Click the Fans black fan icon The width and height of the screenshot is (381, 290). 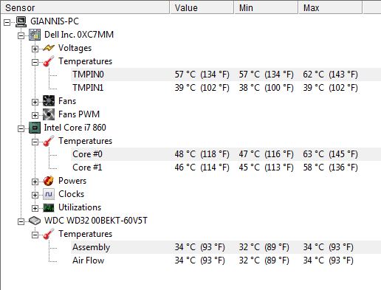click(x=49, y=101)
